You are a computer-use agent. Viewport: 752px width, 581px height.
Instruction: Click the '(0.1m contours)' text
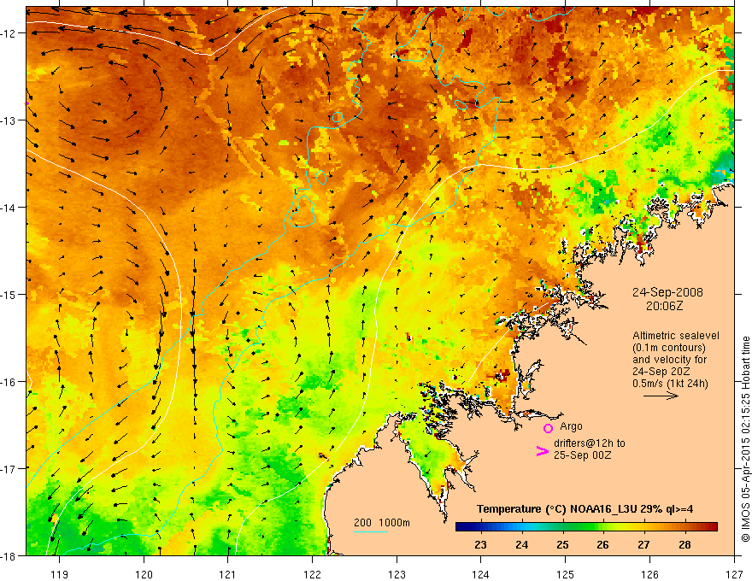[x=669, y=348]
